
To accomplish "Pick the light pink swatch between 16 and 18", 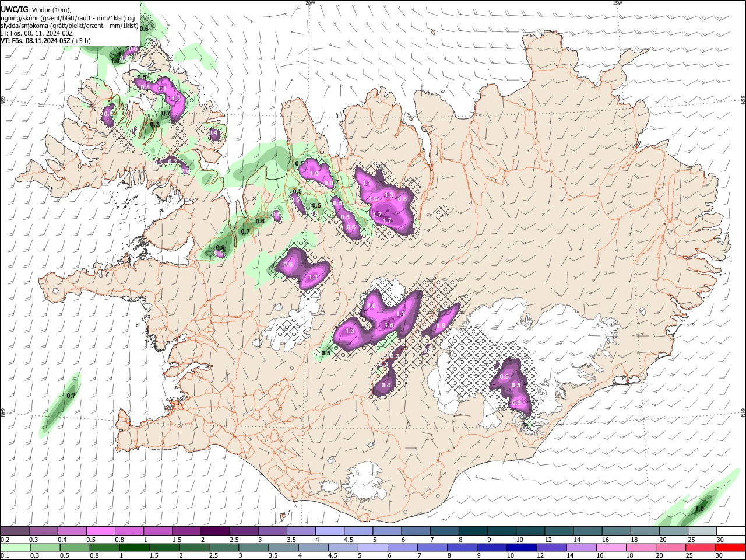I will pos(611,547).
